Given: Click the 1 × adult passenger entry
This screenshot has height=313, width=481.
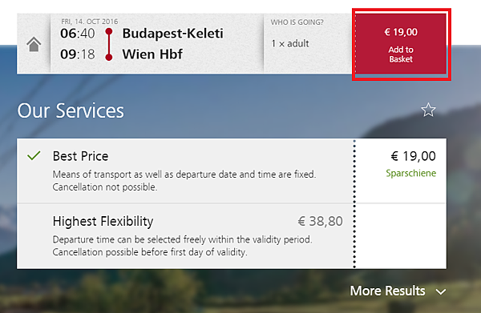Looking at the screenshot, I should (290, 43).
